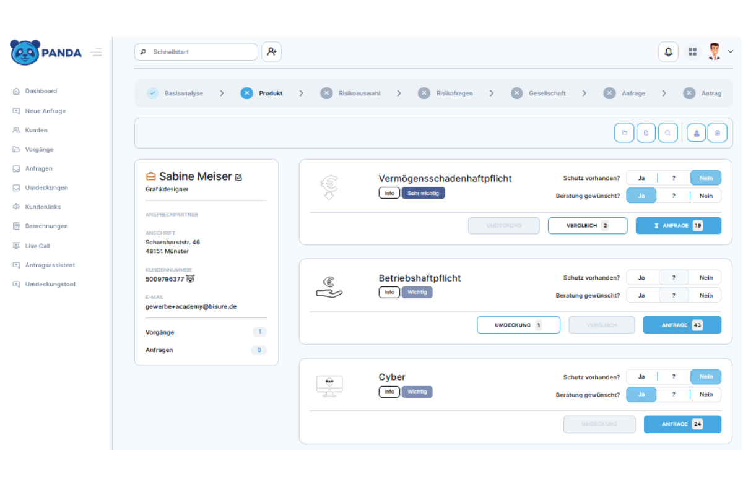The width and height of the screenshot is (743, 495).
Task: Set Cyber Beratung gewünscht to Nein
Action: (x=706, y=394)
